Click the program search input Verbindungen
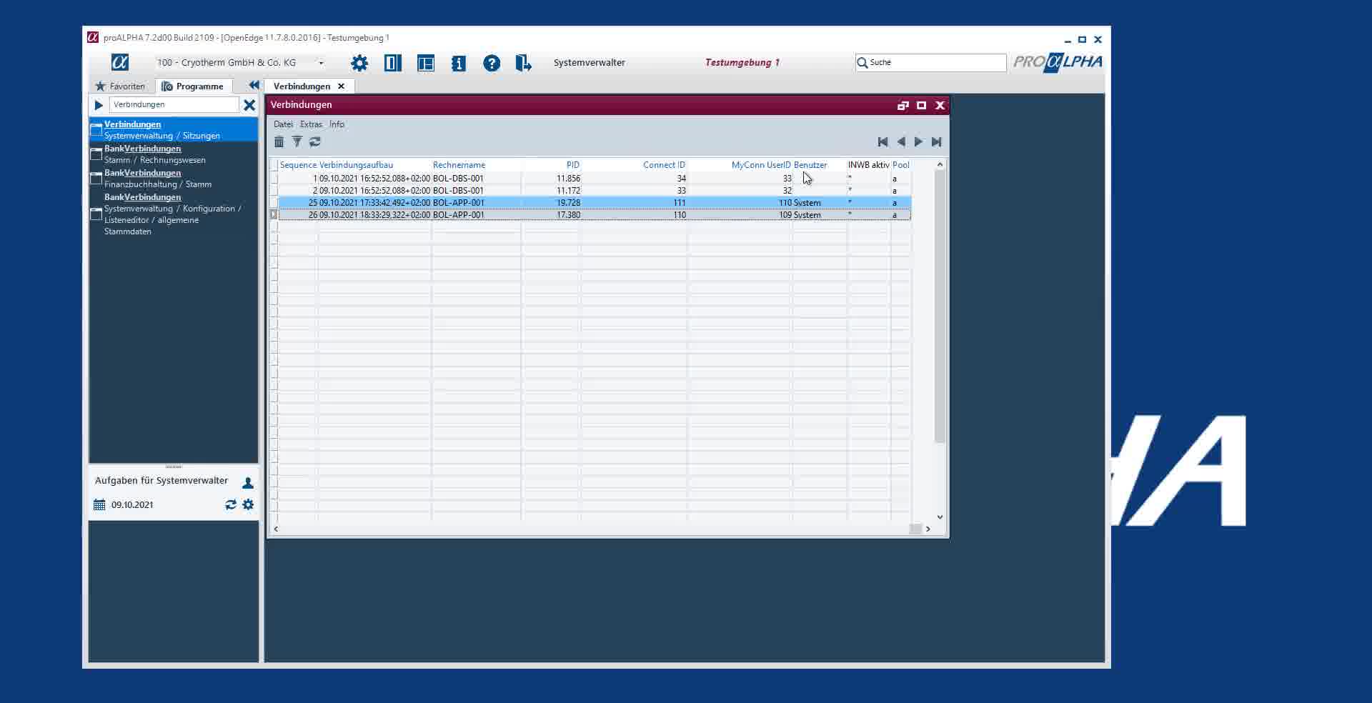Image resolution: width=1372 pixels, height=703 pixels. click(x=174, y=104)
